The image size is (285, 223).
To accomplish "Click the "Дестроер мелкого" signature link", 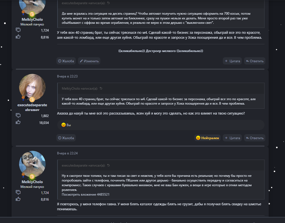I will [161, 51].
